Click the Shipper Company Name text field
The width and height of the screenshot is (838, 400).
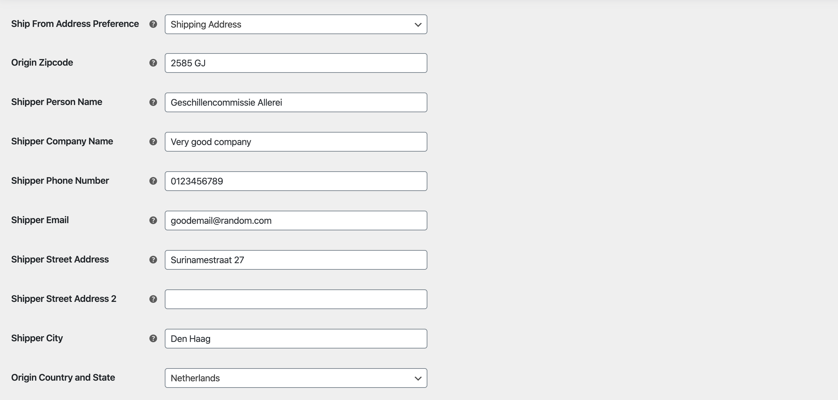(x=296, y=141)
